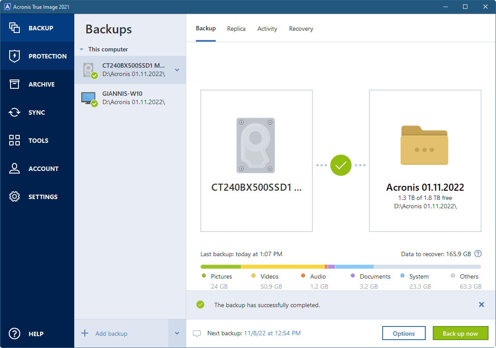Click the Acronis logo in the title bar
The height and width of the screenshot is (348, 496).
pos(7,7)
